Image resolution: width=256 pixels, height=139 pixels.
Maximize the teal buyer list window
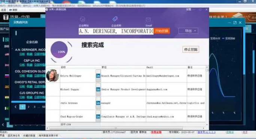235,23
